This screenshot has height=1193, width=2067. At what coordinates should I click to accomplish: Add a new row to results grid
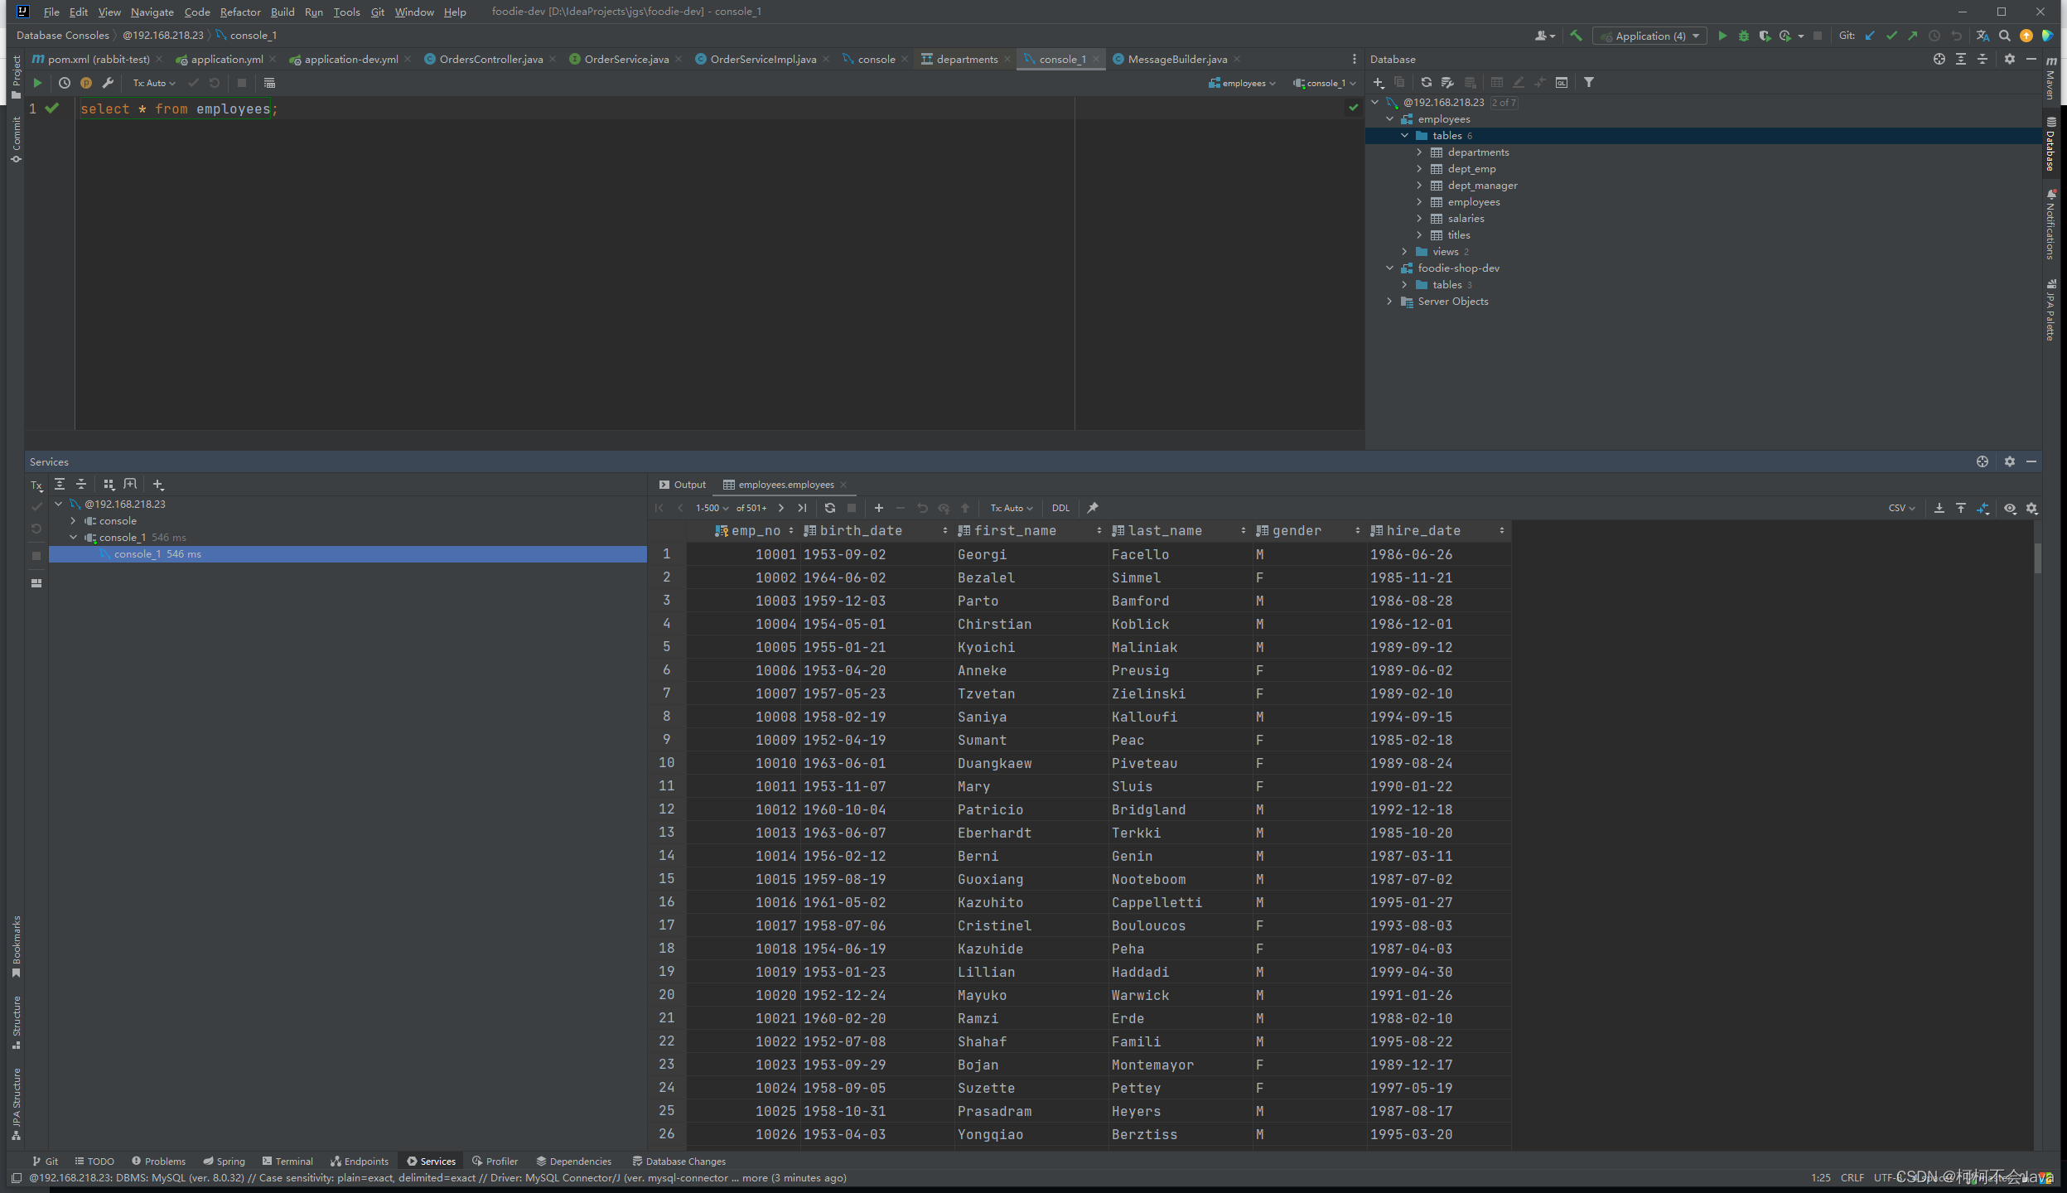(x=879, y=508)
